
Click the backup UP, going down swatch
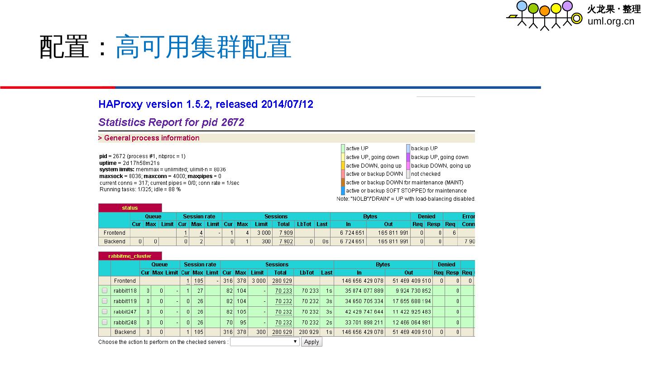pyautogui.click(x=408, y=157)
